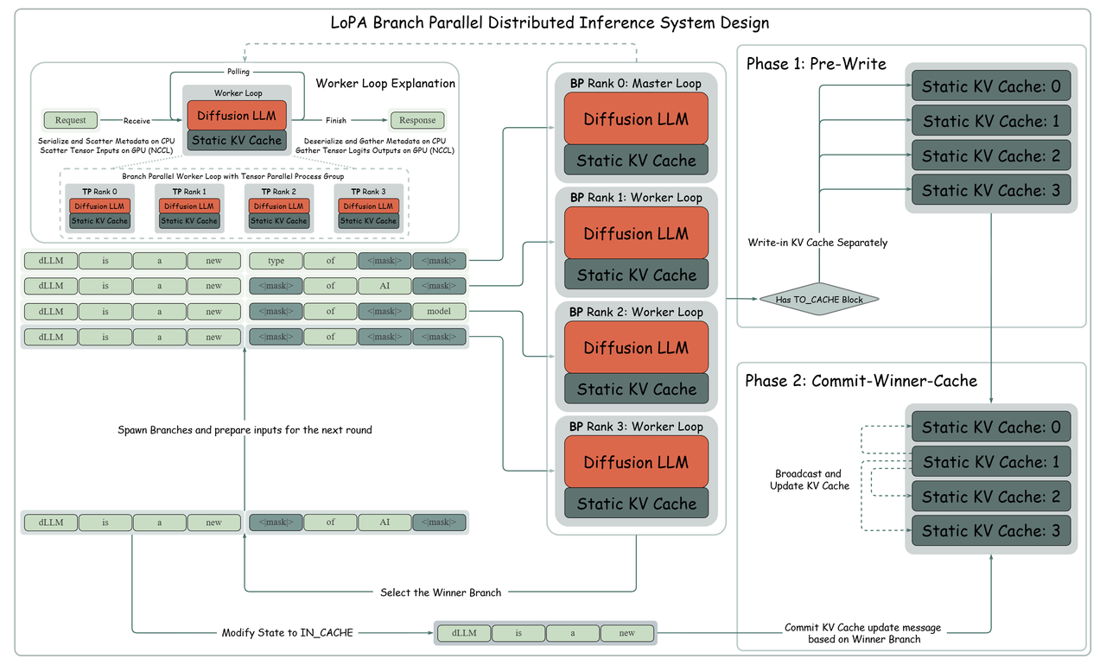Select Static KV Cache under BP Rank 1 Worker Loop

point(636,275)
